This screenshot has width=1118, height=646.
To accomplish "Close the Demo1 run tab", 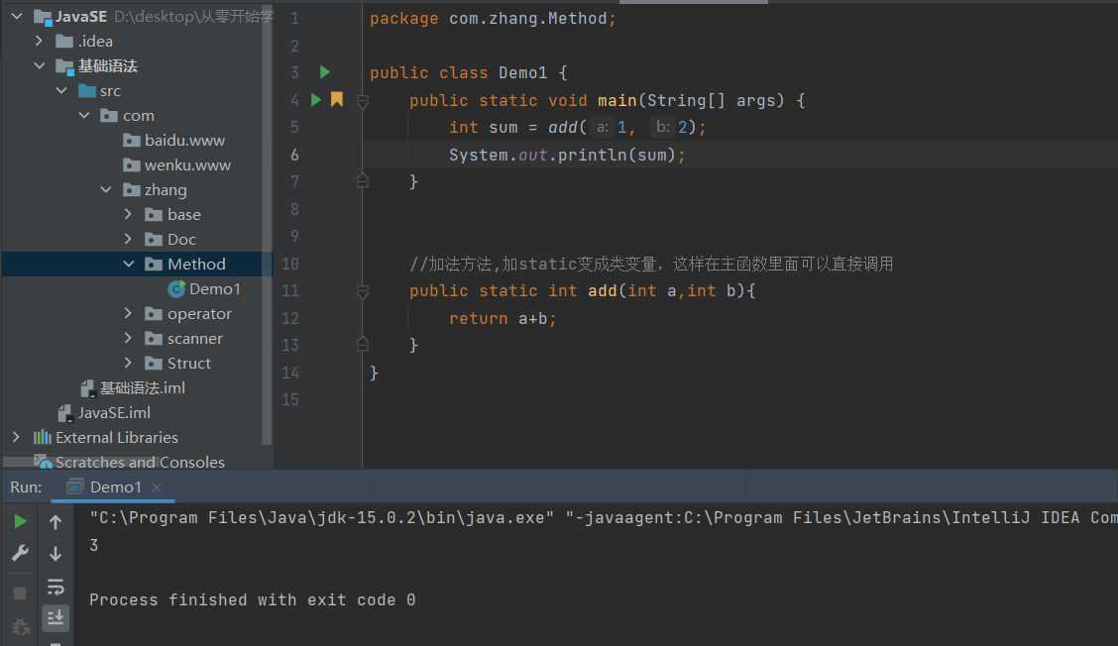I will click(x=157, y=487).
